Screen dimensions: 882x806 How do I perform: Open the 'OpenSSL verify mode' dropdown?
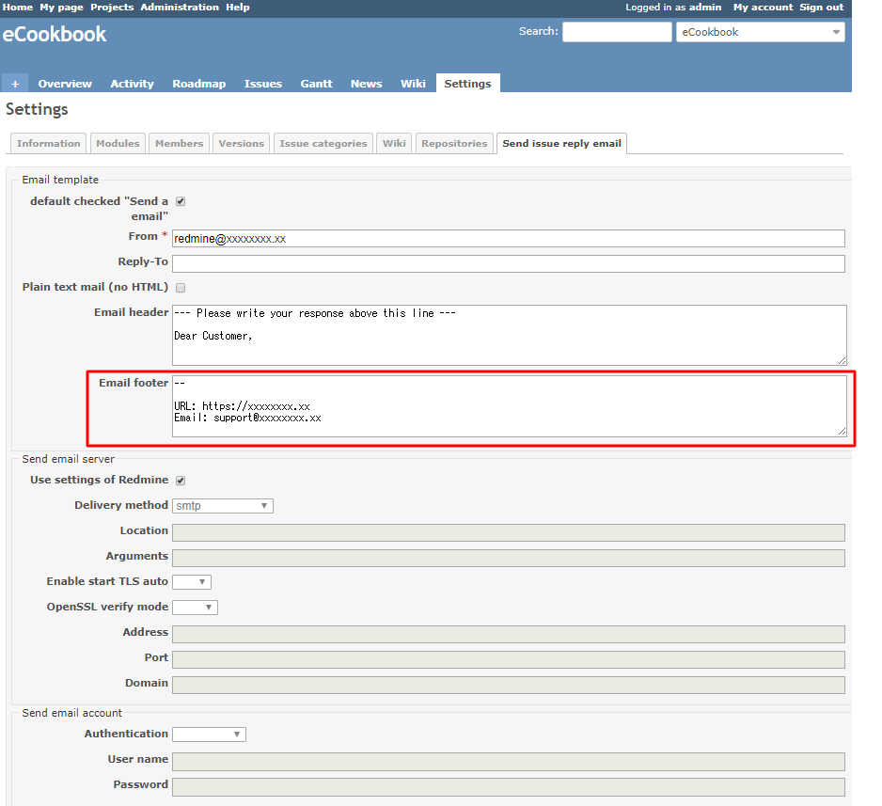click(195, 607)
